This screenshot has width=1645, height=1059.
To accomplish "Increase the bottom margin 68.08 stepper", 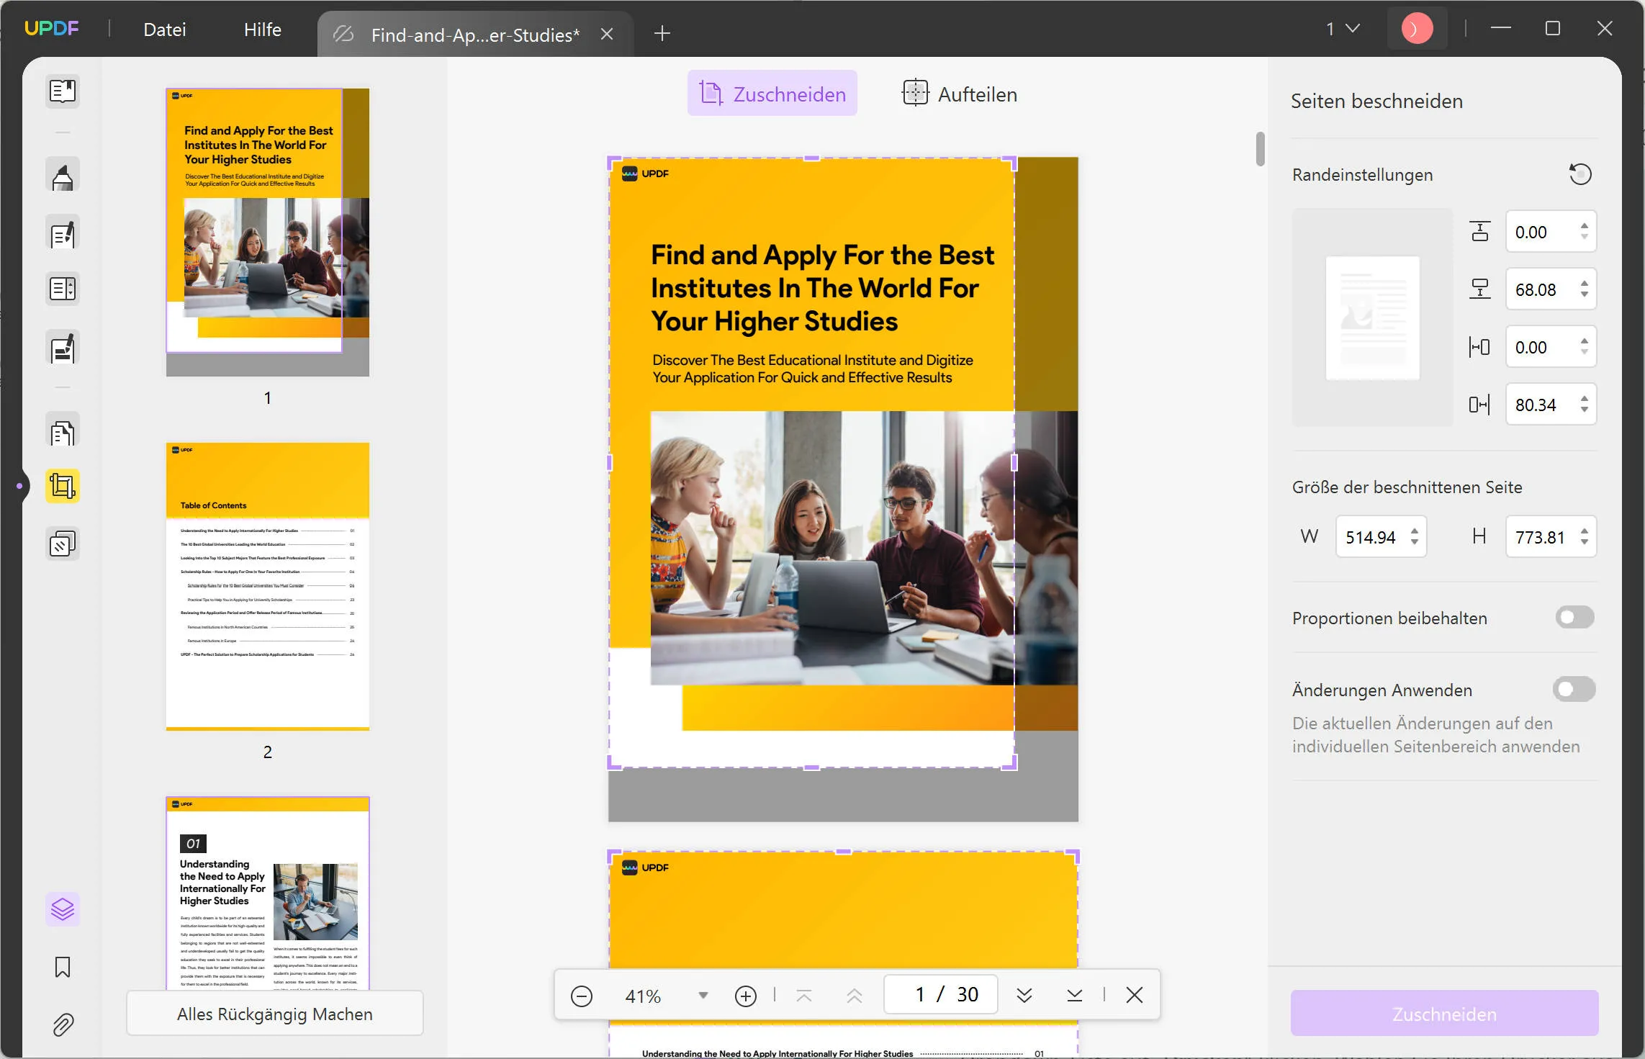I will pos(1585,284).
